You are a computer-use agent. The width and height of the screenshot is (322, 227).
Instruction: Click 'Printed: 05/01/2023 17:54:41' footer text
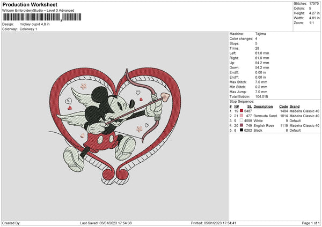214,223
